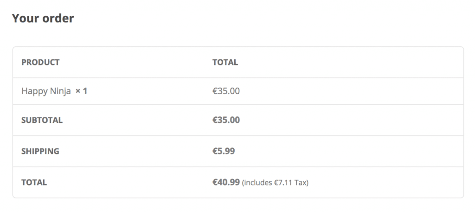The image size is (475, 212).
Task: Click the word Tax in total row
Action: point(301,183)
